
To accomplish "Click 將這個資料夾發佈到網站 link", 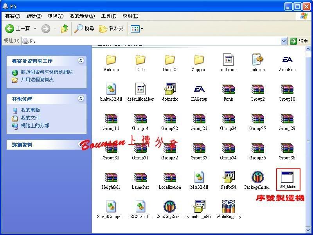I will [47, 72].
